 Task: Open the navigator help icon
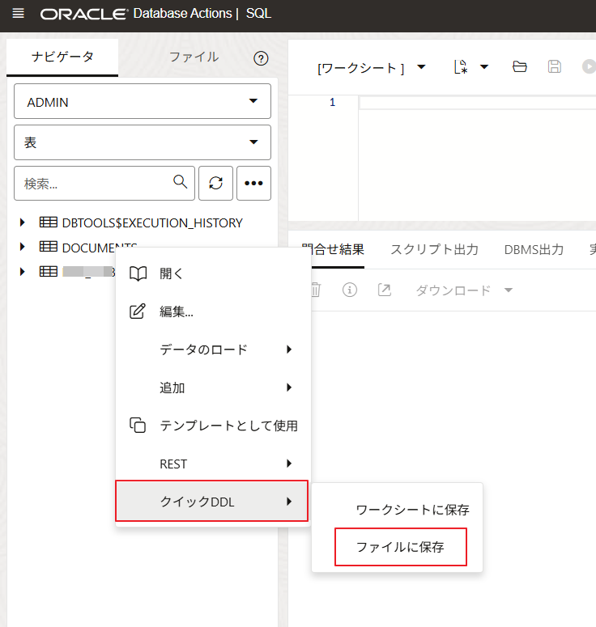pos(261,59)
